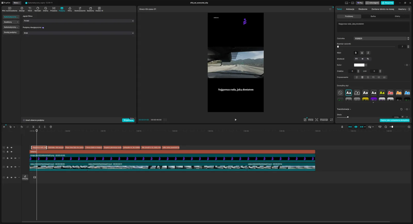413x224 pixels.
Task: Check the Usuń obecne podpisy checkbox
Action: [x=24, y=120]
